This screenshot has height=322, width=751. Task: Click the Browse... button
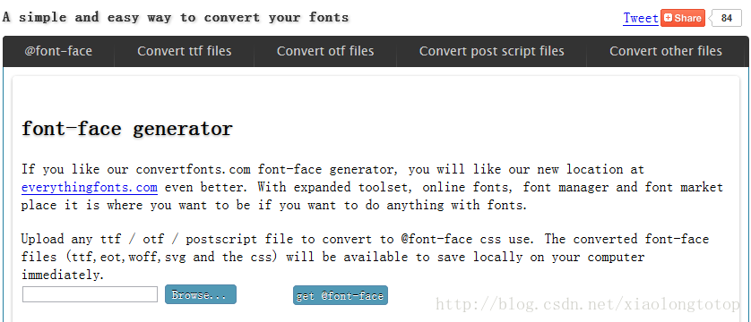[201, 294]
